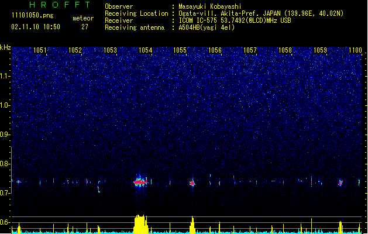This screenshot has height=234, width=368.
Task: Click the 1059 time axis marker
Action: click(320, 50)
